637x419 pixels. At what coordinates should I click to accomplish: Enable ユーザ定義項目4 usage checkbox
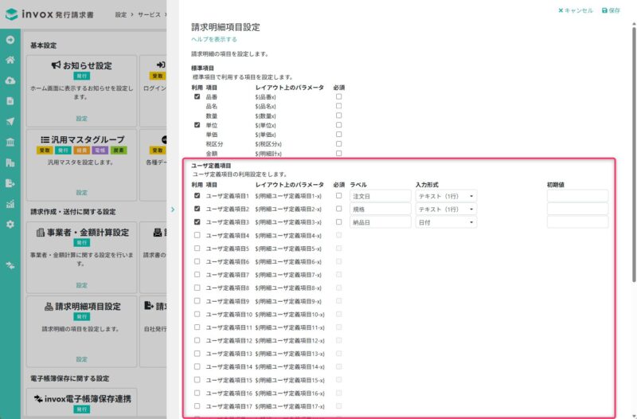point(197,235)
